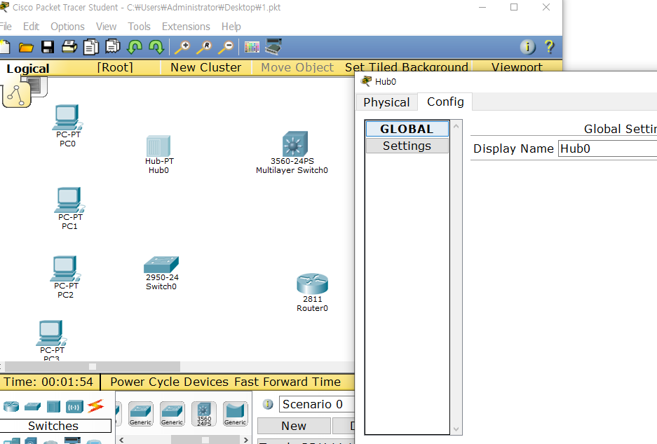This screenshot has width=657, height=444.
Task: Zoom in with the plus magnifier
Action: [x=182, y=48]
